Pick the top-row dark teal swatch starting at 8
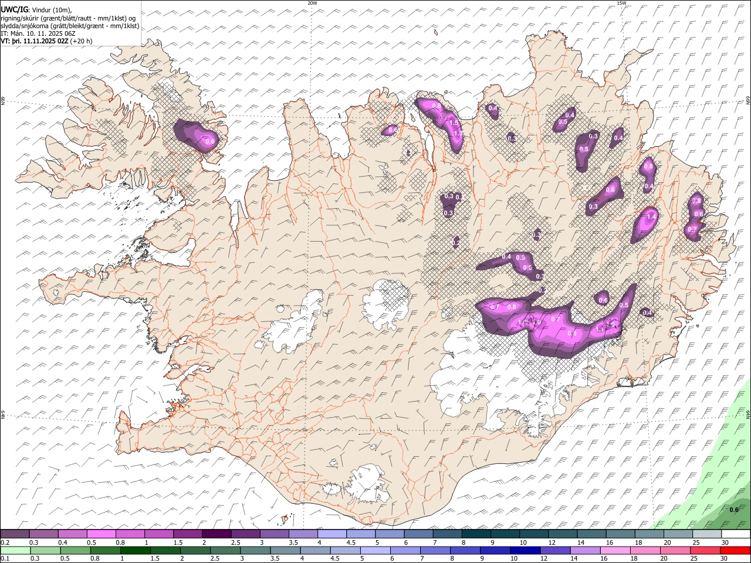This screenshot has height=563, width=751. pyautogui.click(x=476, y=534)
